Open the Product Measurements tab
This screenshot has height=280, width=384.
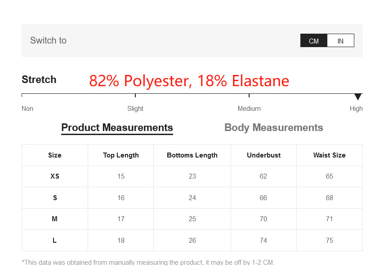pos(117,128)
